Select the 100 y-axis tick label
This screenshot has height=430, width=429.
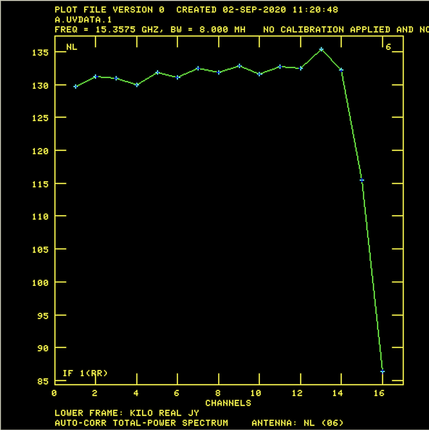(x=40, y=283)
